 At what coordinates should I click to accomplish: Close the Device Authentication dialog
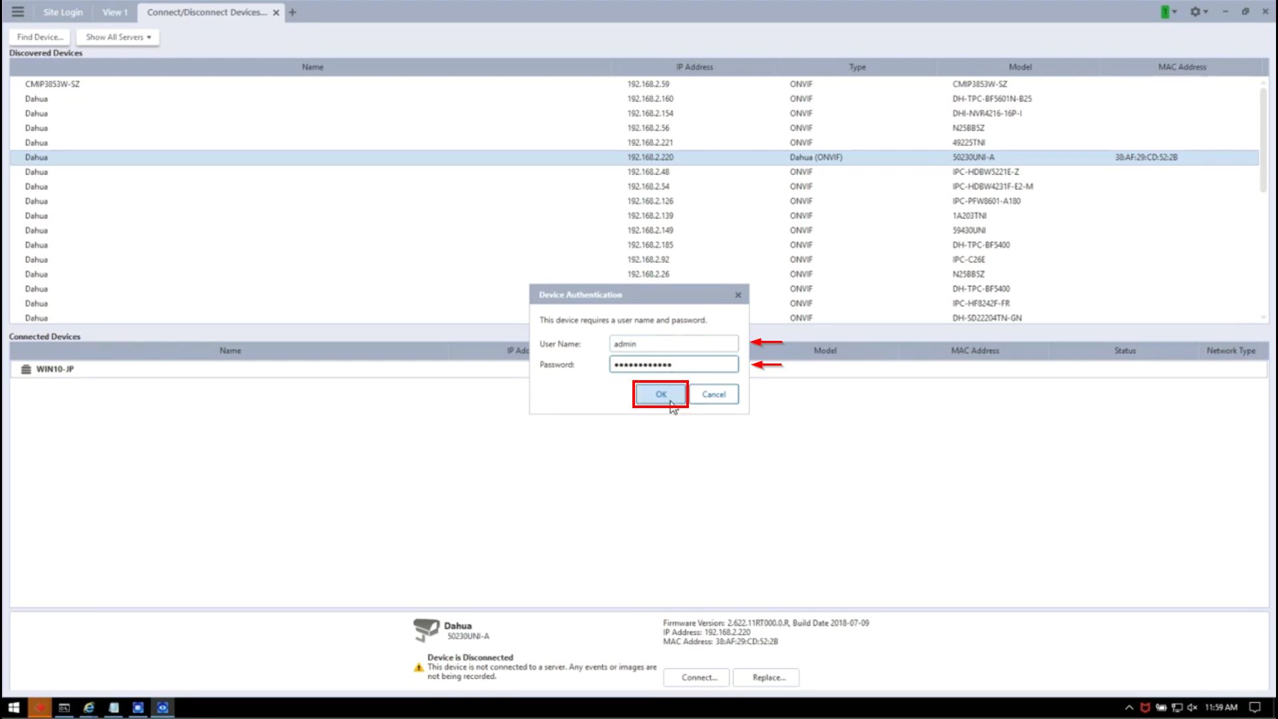(738, 295)
